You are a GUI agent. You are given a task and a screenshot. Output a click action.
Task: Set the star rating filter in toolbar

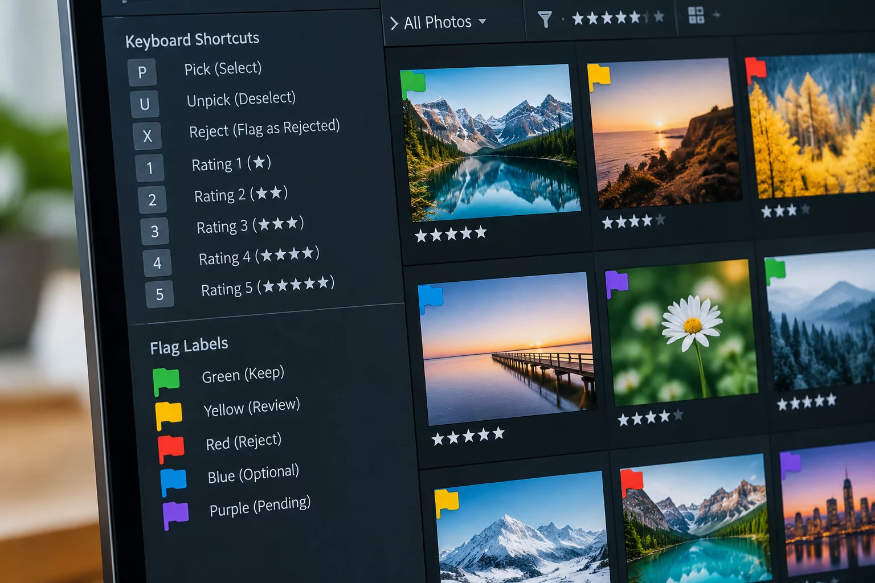[x=618, y=18]
